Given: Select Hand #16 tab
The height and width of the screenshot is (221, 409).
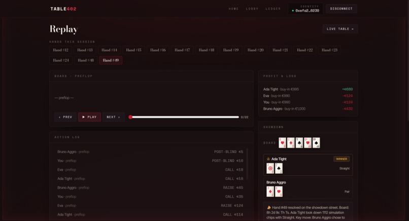Looking at the screenshot, I should [x=158, y=50].
